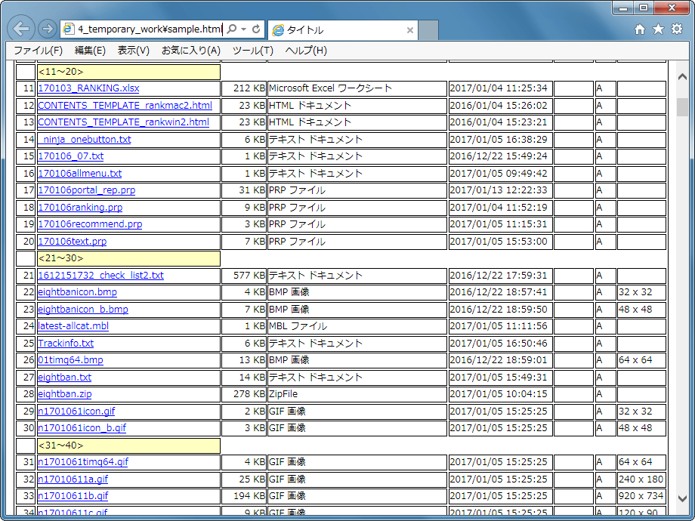This screenshot has height=521, width=695.
Task: Open the ヘルプ(H) menu
Action: point(306,51)
